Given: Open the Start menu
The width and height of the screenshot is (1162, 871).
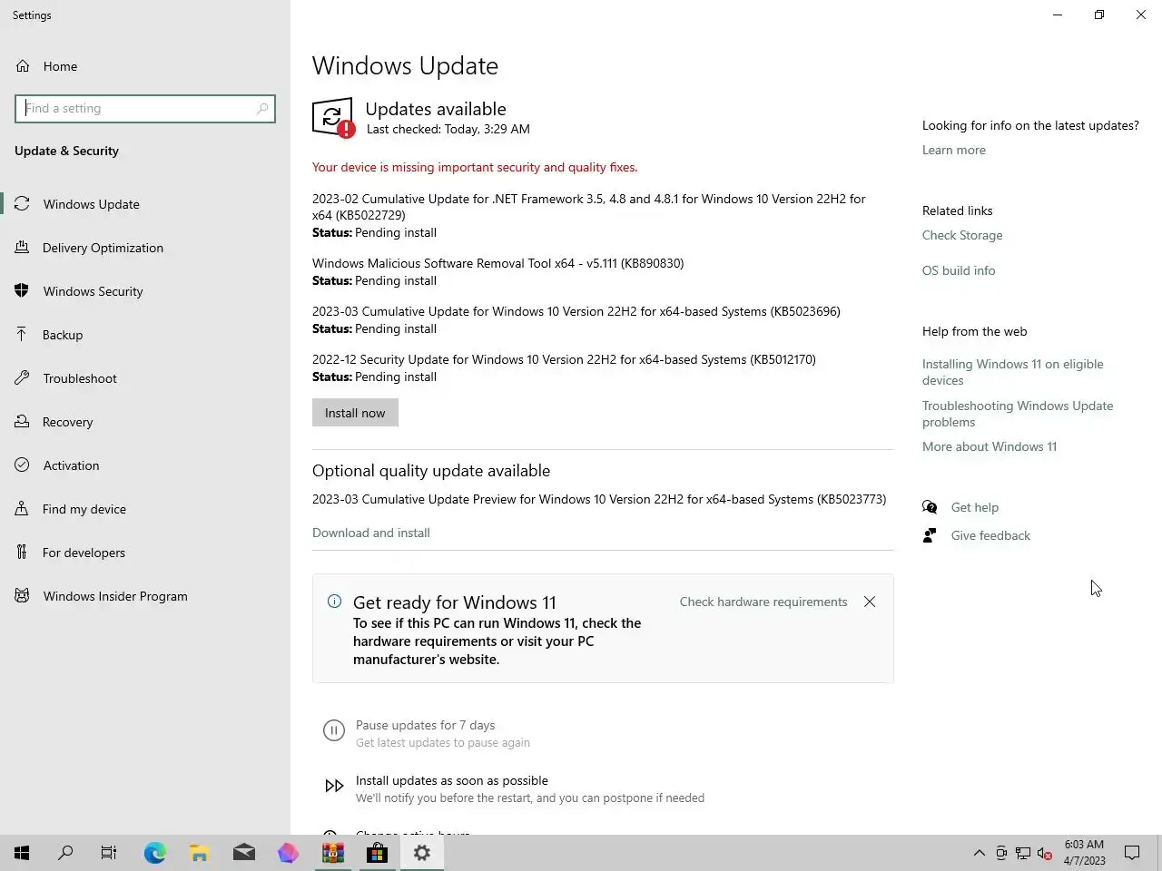Looking at the screenshot, I should pyautogui.click(x=22, y=853).
